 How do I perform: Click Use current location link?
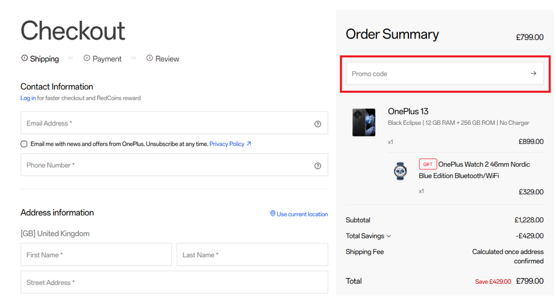(302, 214)
